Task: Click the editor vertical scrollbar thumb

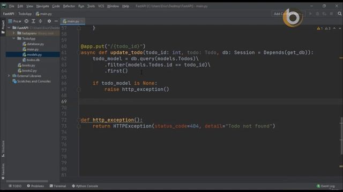Action: click(341, 135)
